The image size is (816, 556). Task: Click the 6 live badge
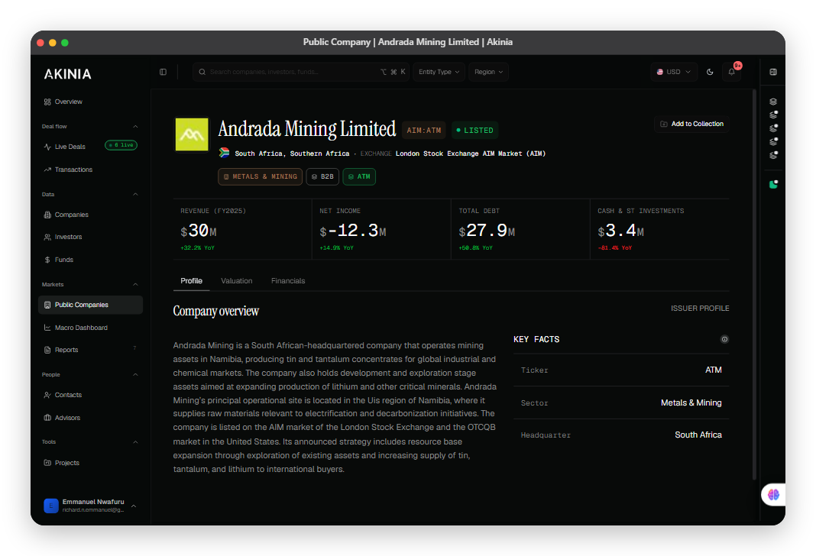tap(121, 145)
